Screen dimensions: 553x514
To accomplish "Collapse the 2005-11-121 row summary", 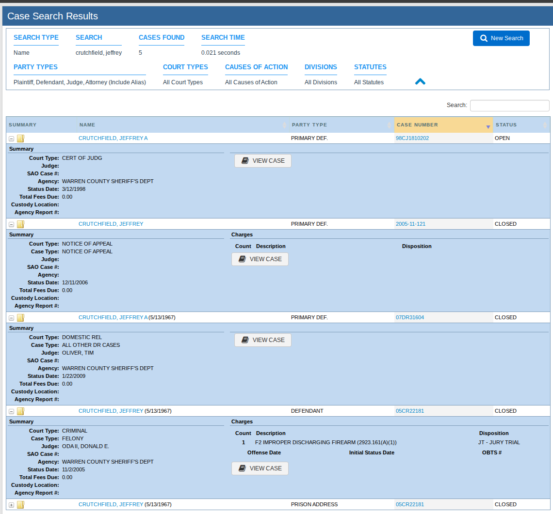I will tap(11, 224).
